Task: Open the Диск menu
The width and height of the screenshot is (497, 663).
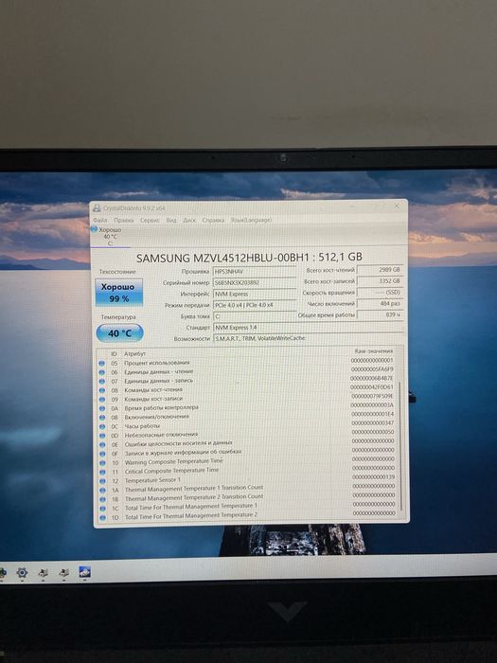Action: 189,221
